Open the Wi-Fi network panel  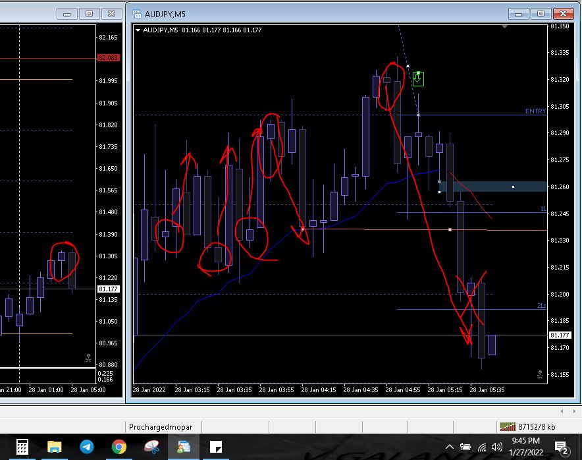(482, 447)
